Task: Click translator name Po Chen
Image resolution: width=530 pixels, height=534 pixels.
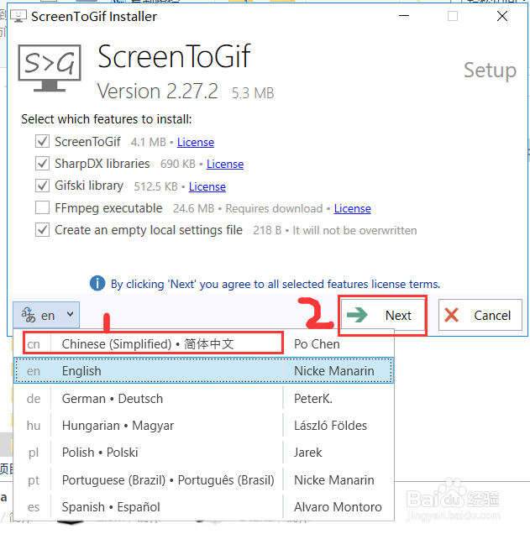Action: 317,344
